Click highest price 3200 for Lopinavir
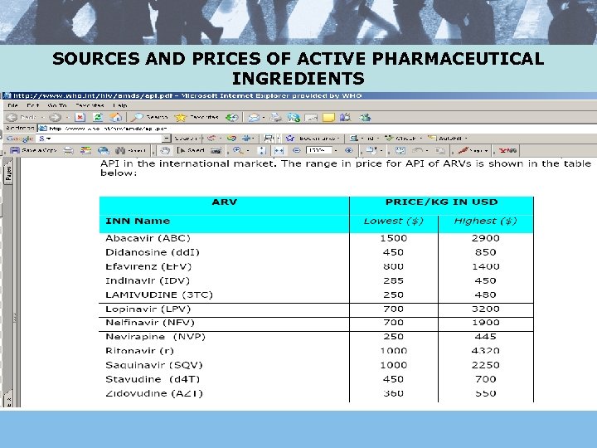The width and height of the screenshot is (597, 448). 485,309
